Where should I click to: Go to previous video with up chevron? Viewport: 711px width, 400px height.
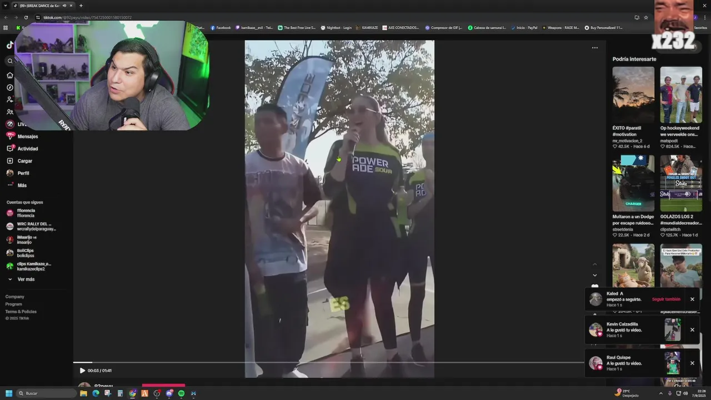[595, 264]
